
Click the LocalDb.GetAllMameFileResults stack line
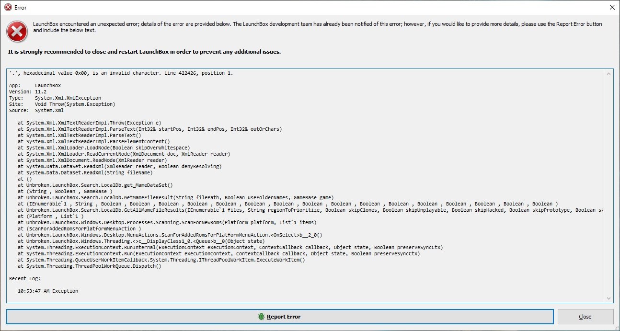pos(310,210)
